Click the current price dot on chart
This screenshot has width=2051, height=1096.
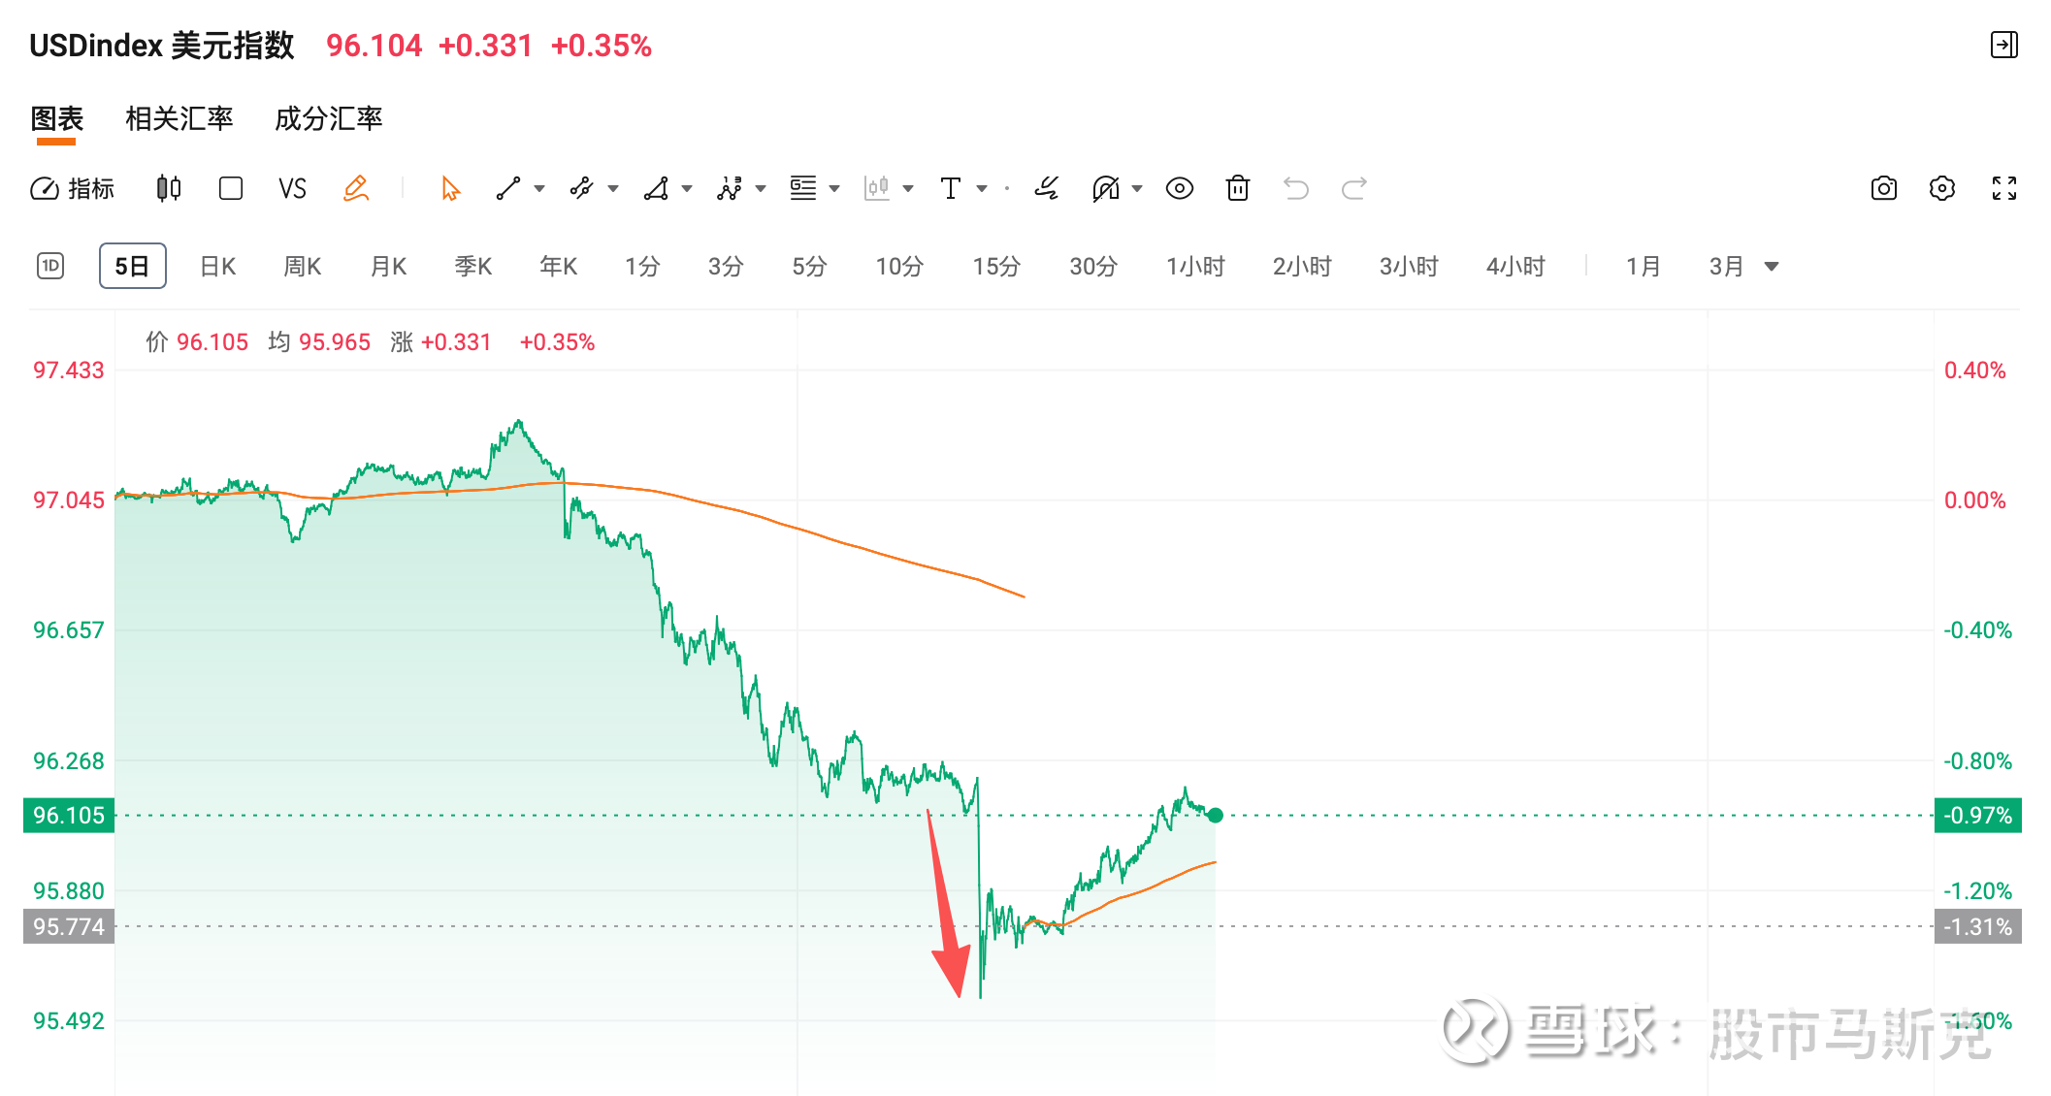pos(1215,815)
